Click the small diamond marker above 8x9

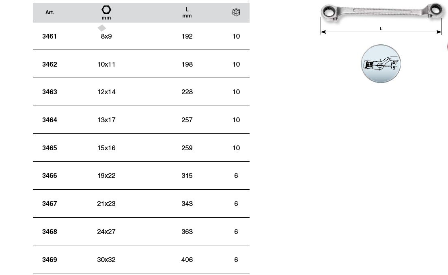(x=101, y=28)
